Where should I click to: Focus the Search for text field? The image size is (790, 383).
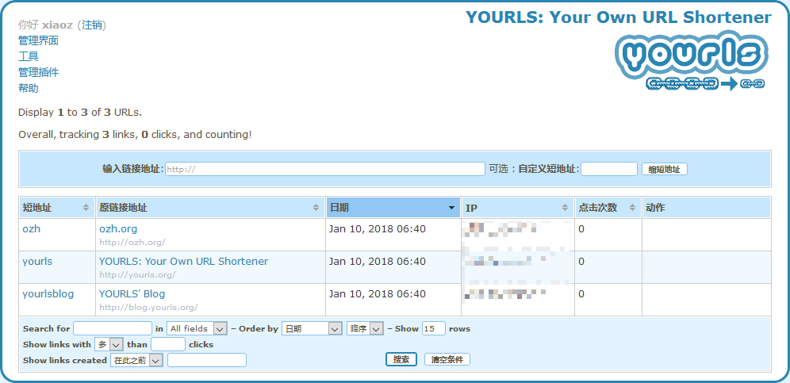(113, 328)
